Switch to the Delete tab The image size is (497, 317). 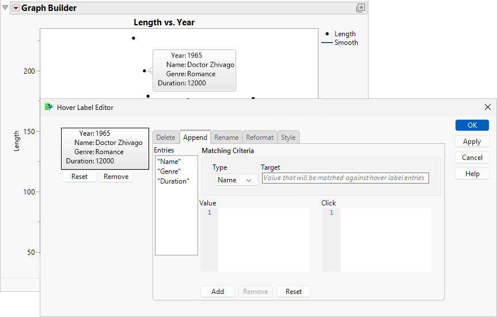point(166,138)
